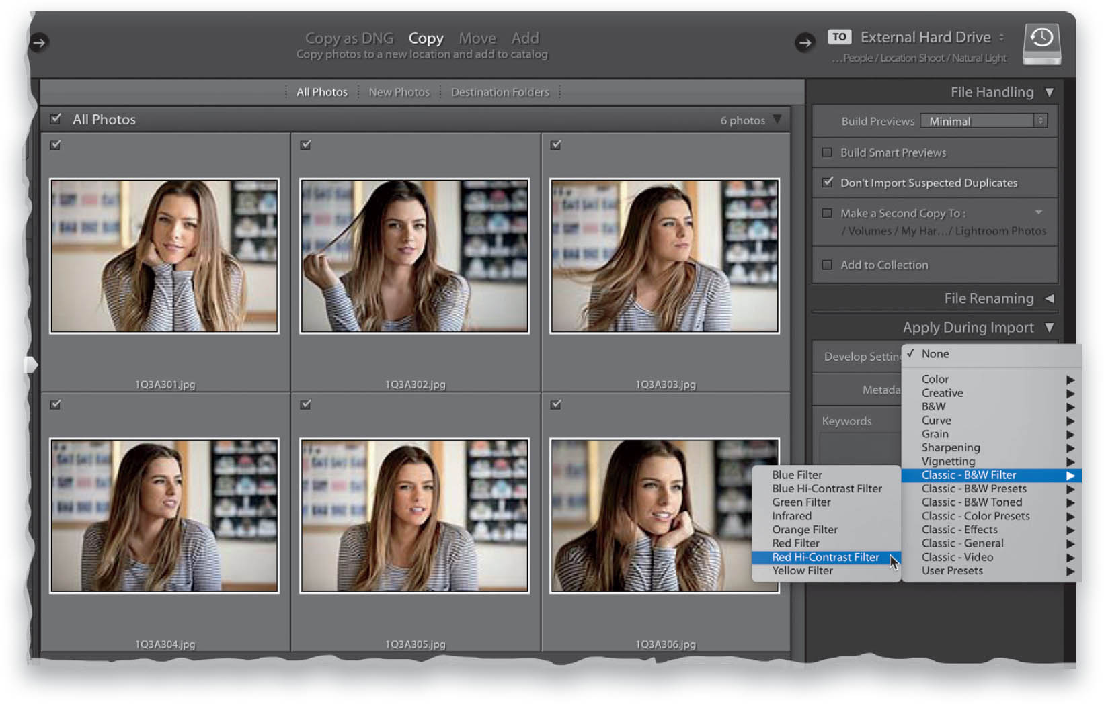This screenshot has width=1104, height=704.
Task: Open the Grain presets submenu
Action: pyautogui.click(x=991, y=434)
